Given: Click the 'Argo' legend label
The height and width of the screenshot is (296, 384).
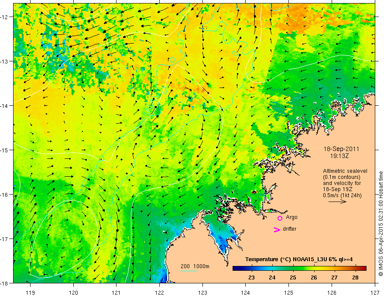Looking at the screenshot, I should pyautogui.click(x=291, y=217).
